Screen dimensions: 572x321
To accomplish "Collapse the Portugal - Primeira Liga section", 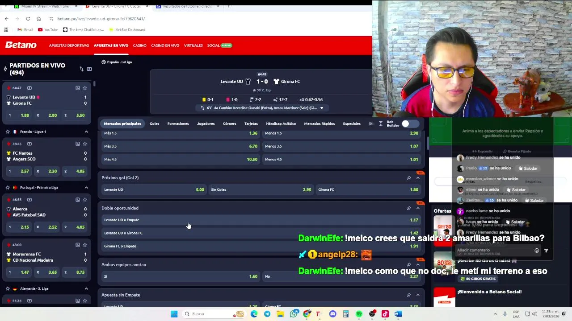I will click(x=86, y=187).
